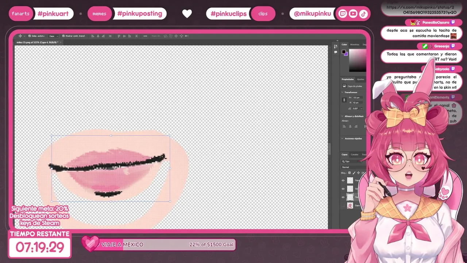Screen dimensions: 467x263
Task: Open the three-dots more align options
Action: [145, 36]
